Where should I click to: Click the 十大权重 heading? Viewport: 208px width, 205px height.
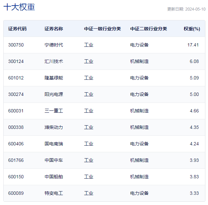click(19, 7)
